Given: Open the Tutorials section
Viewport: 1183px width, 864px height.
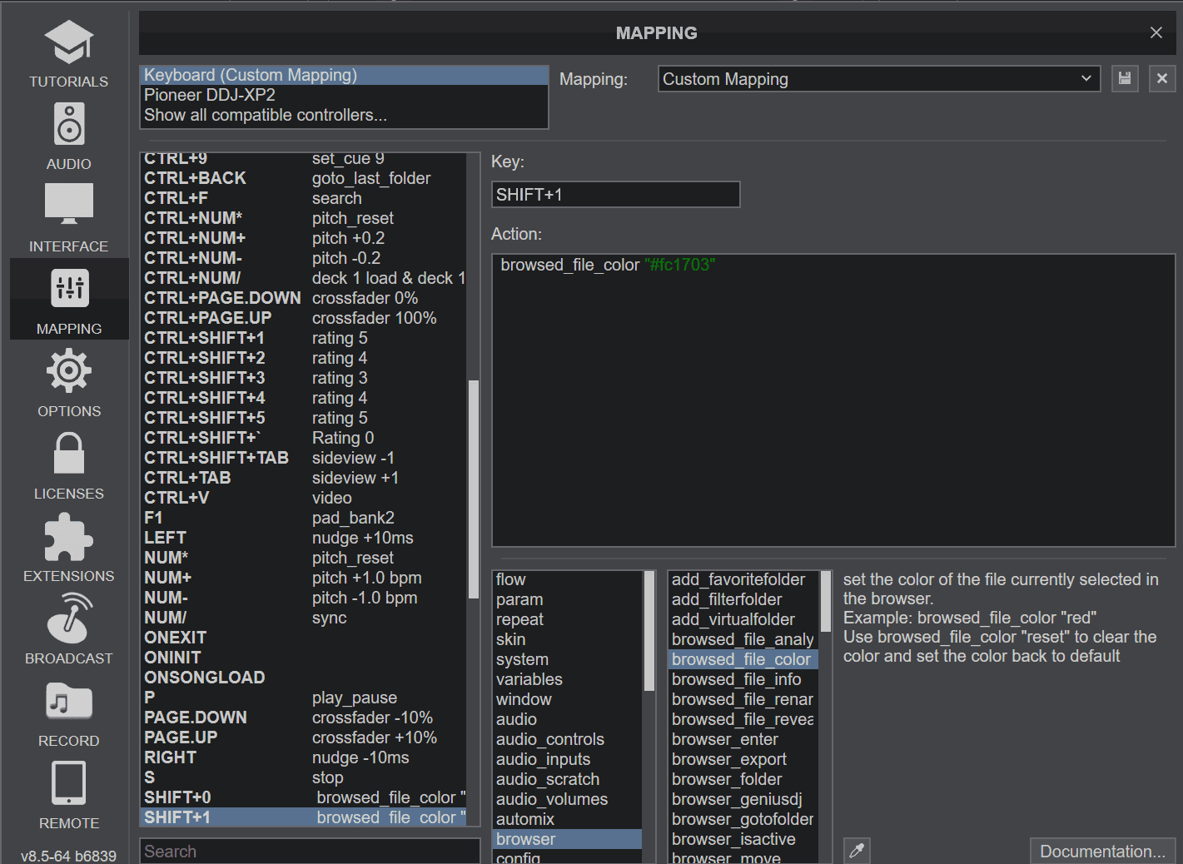Looking at the screenshot, I should click(68, 53).
